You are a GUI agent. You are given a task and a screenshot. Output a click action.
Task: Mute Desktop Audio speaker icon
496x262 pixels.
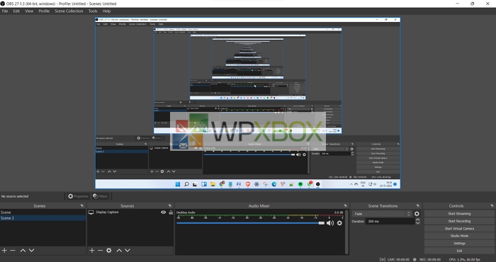pos(330,223)
